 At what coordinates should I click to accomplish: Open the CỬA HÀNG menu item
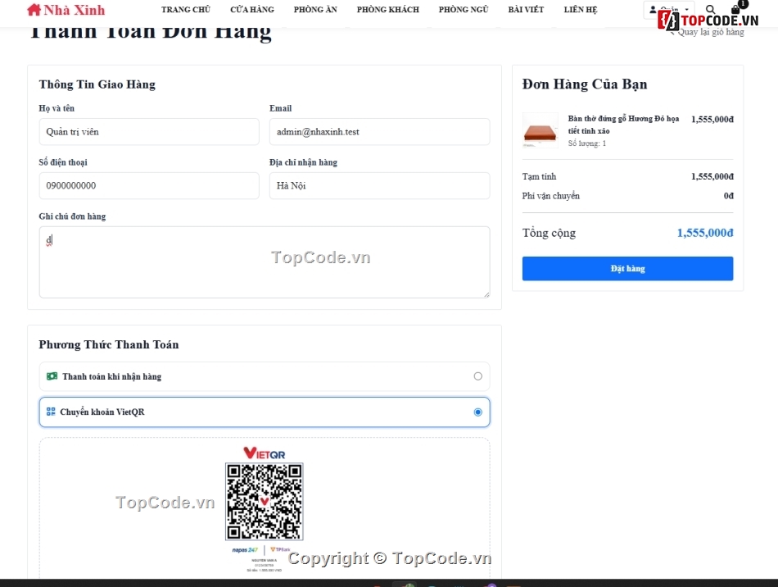pyautogui.click(x=252, y=10)
